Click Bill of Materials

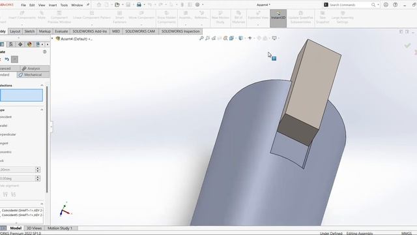(x=238, y=18)
